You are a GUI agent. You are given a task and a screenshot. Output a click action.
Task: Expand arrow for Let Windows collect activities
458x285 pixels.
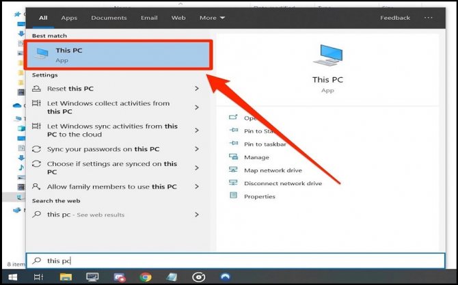[x=197, y=107]
